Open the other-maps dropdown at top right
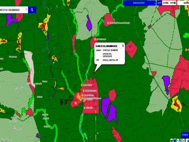This screenshot has width=189, height=142. click(183, 3)
